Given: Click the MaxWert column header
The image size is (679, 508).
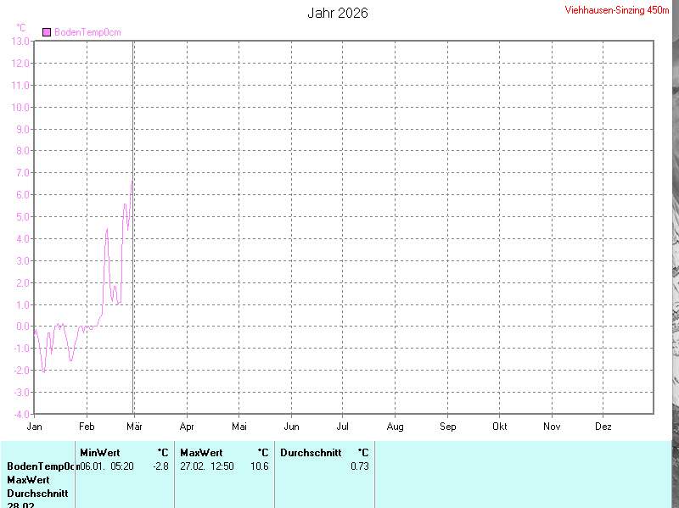Looking at the screenshot, I should pyautogui.click(x=201, y=453).
